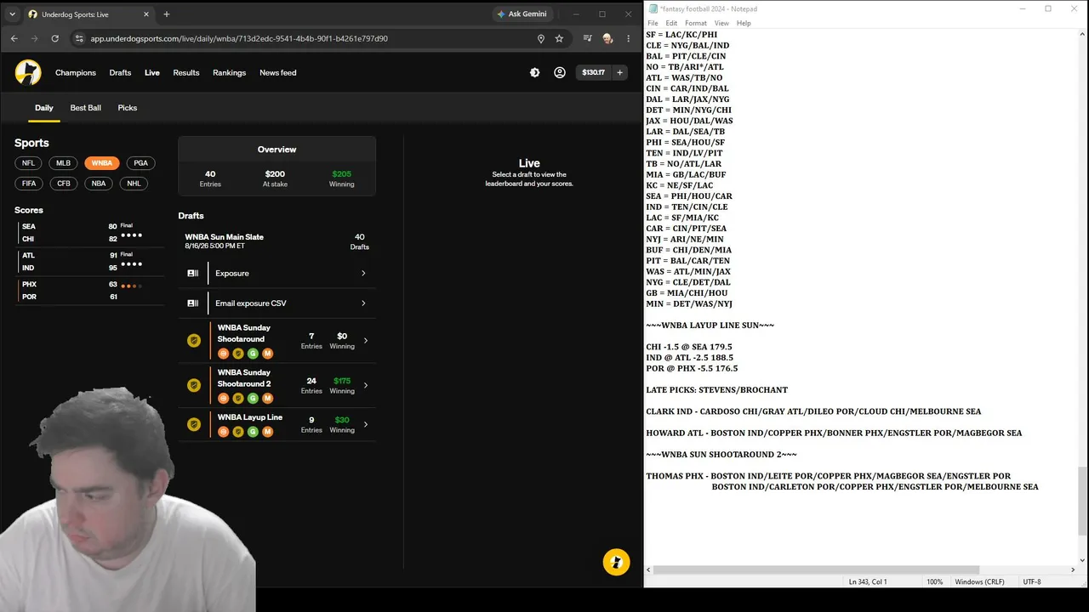
Task: Open the Edit menu in Notepad
Action: pos(671,23)
